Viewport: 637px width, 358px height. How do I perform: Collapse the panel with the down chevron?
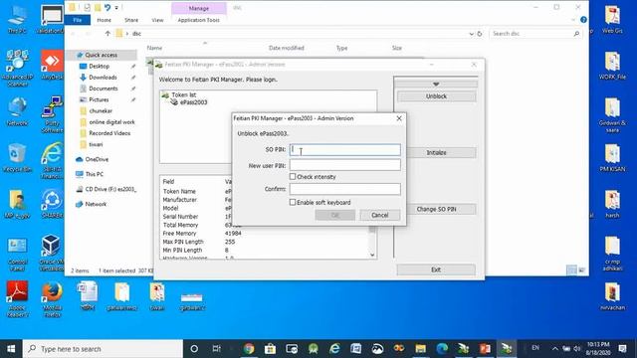(x=436, y=84)
